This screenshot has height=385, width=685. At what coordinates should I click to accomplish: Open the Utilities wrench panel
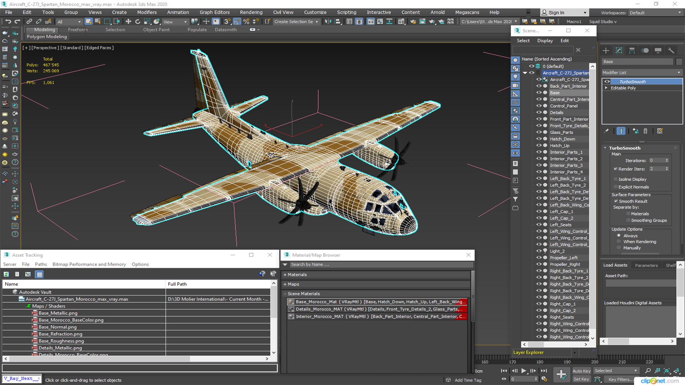pos(671,50)
